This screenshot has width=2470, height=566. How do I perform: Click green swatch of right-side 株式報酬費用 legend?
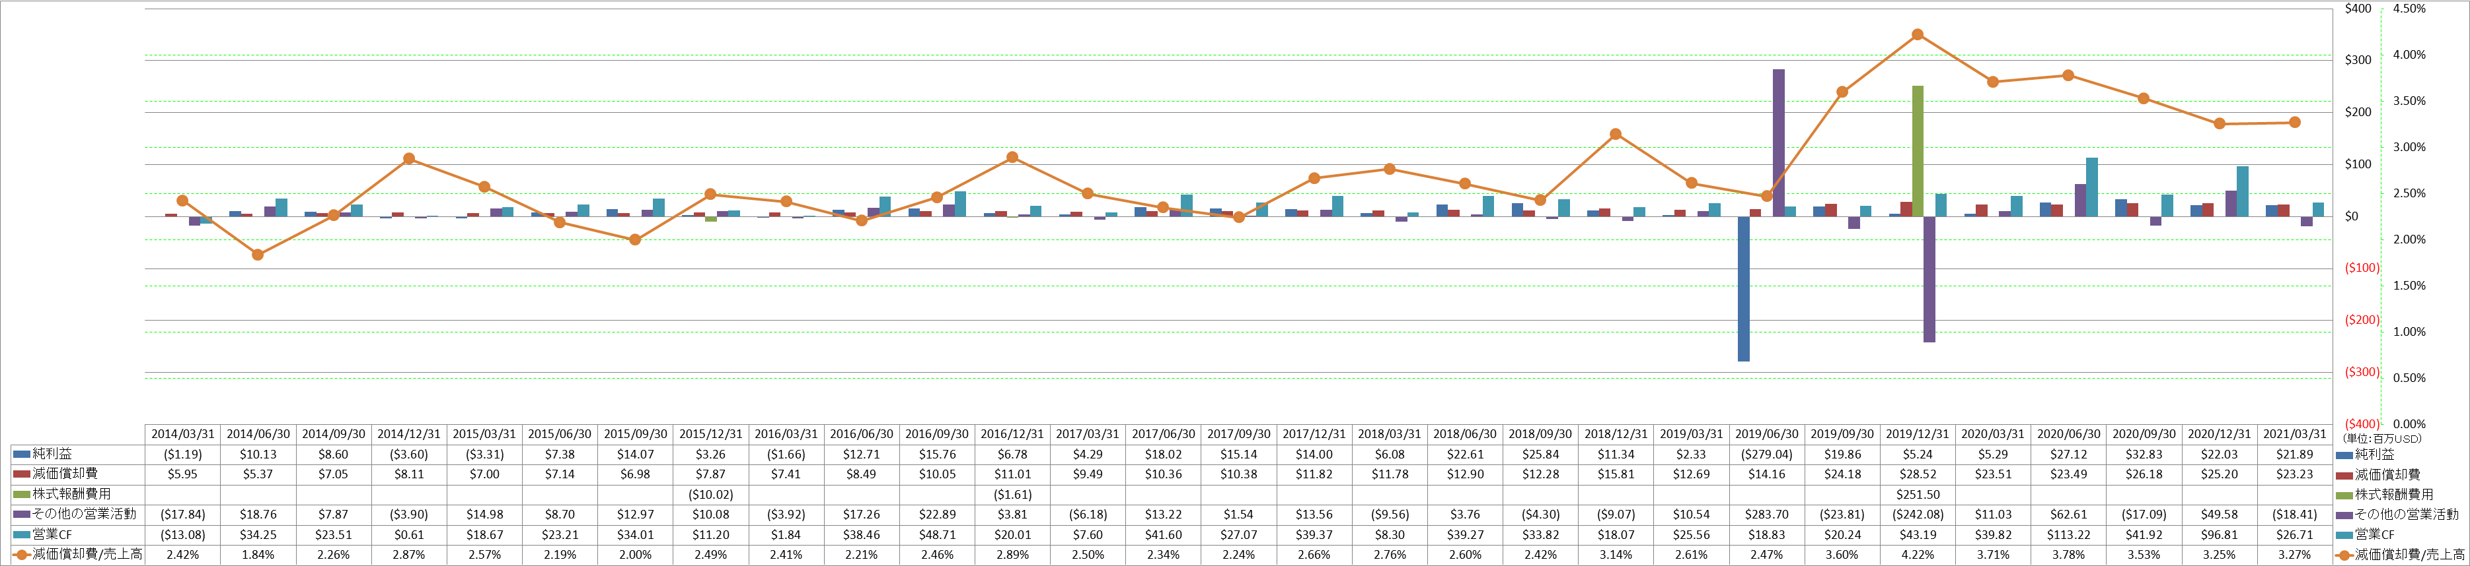[2345, 495]
